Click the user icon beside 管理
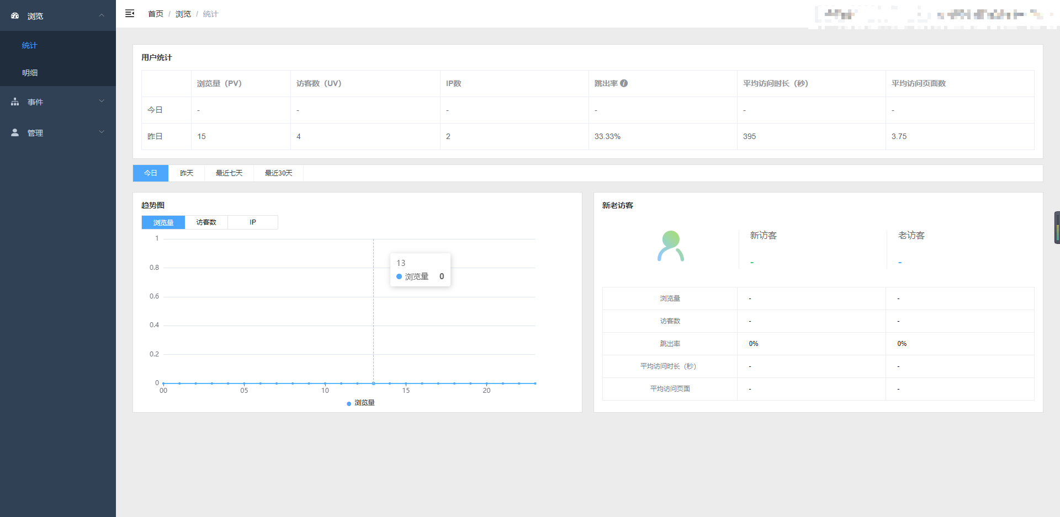This screenshot has width=1060, height=517. tap(15, 132)
